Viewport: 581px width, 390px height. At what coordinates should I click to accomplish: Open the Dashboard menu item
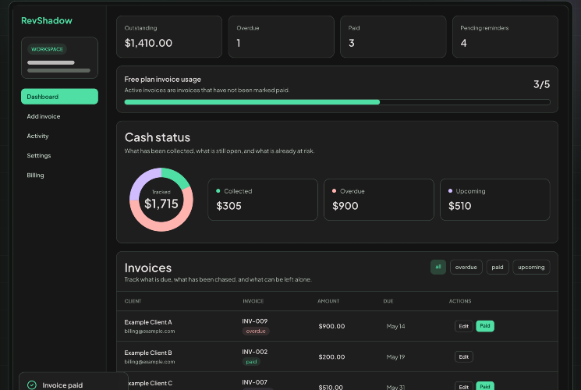(59, 97)
